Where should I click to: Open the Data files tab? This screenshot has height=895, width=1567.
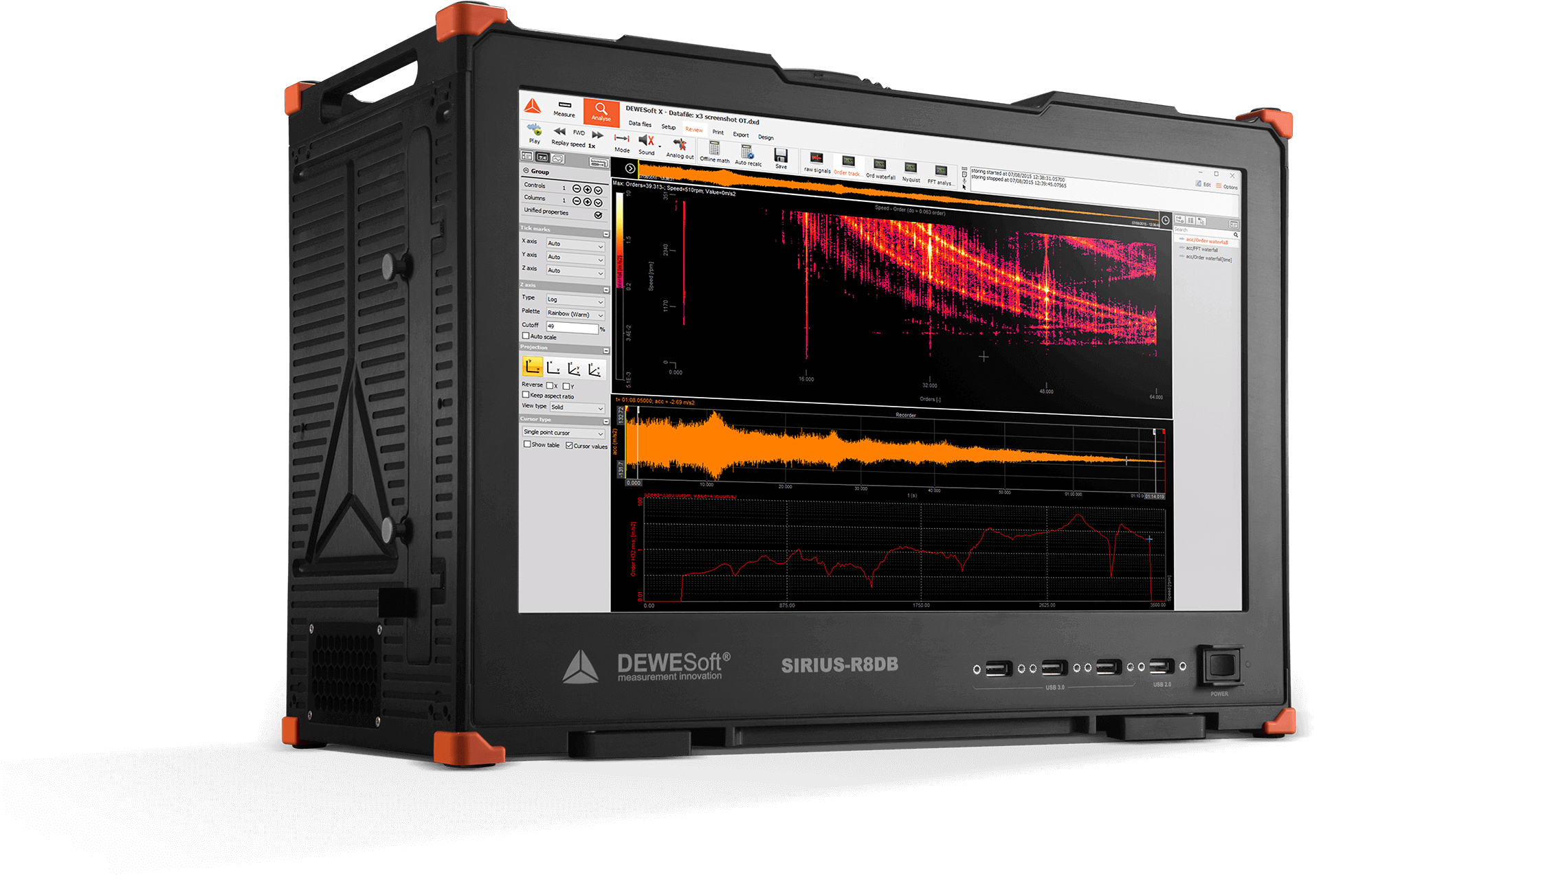(x=640, y=124)
